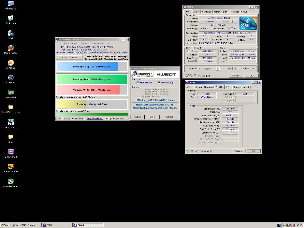This screenshot has height=228, width=304.
Task: Open Mainboard tab in CPU-Z memory window
Action: click(x=209, y=87)
